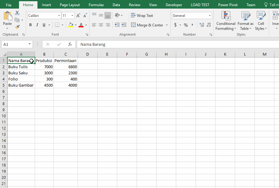The width and height of the screenshot is (279, 188).
Task: Launch Clipboard pane dialog launcher
Action: (24, 34)
